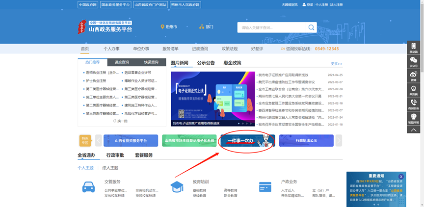Viewport: 424px width, 207px height.
Task: Switch to the dark 进度查询 panel tab
Action: click(x=122, y=62)
